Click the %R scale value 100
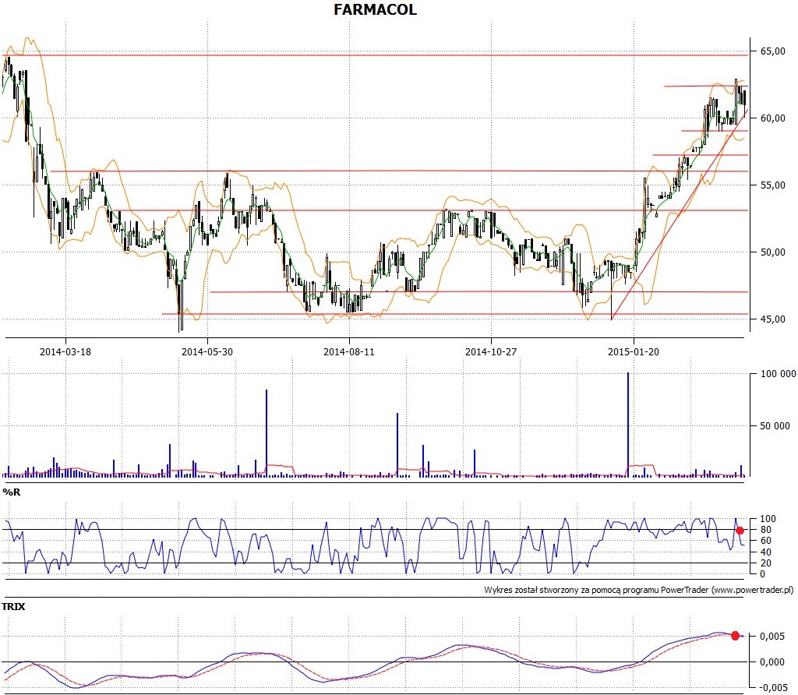The height and width of the screenshot is (695, 798). (x=768, y=519)
